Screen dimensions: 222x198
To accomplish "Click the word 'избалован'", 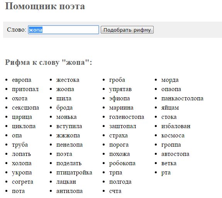I will click(x=176, y=126).
